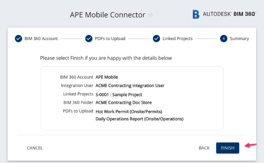This screenshot has height=163, width=264.
Task: Click ACME Contracting Integration User value
Action: coord(130,86)
